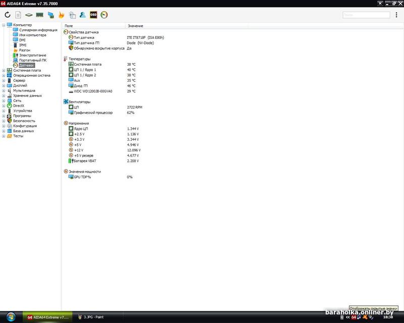The image size is (404, 323).
Task: Open the Windows Start button
Action: (11, 317)
